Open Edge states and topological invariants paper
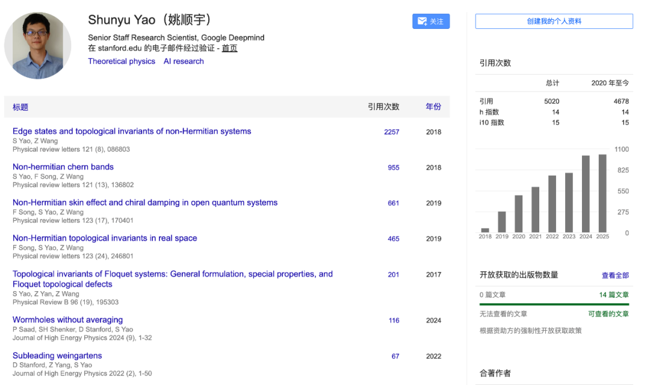This screenshot has height=385, width=650. 132,131
